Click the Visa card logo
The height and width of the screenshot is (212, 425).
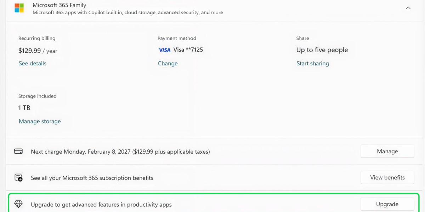[x=164, y=50]
